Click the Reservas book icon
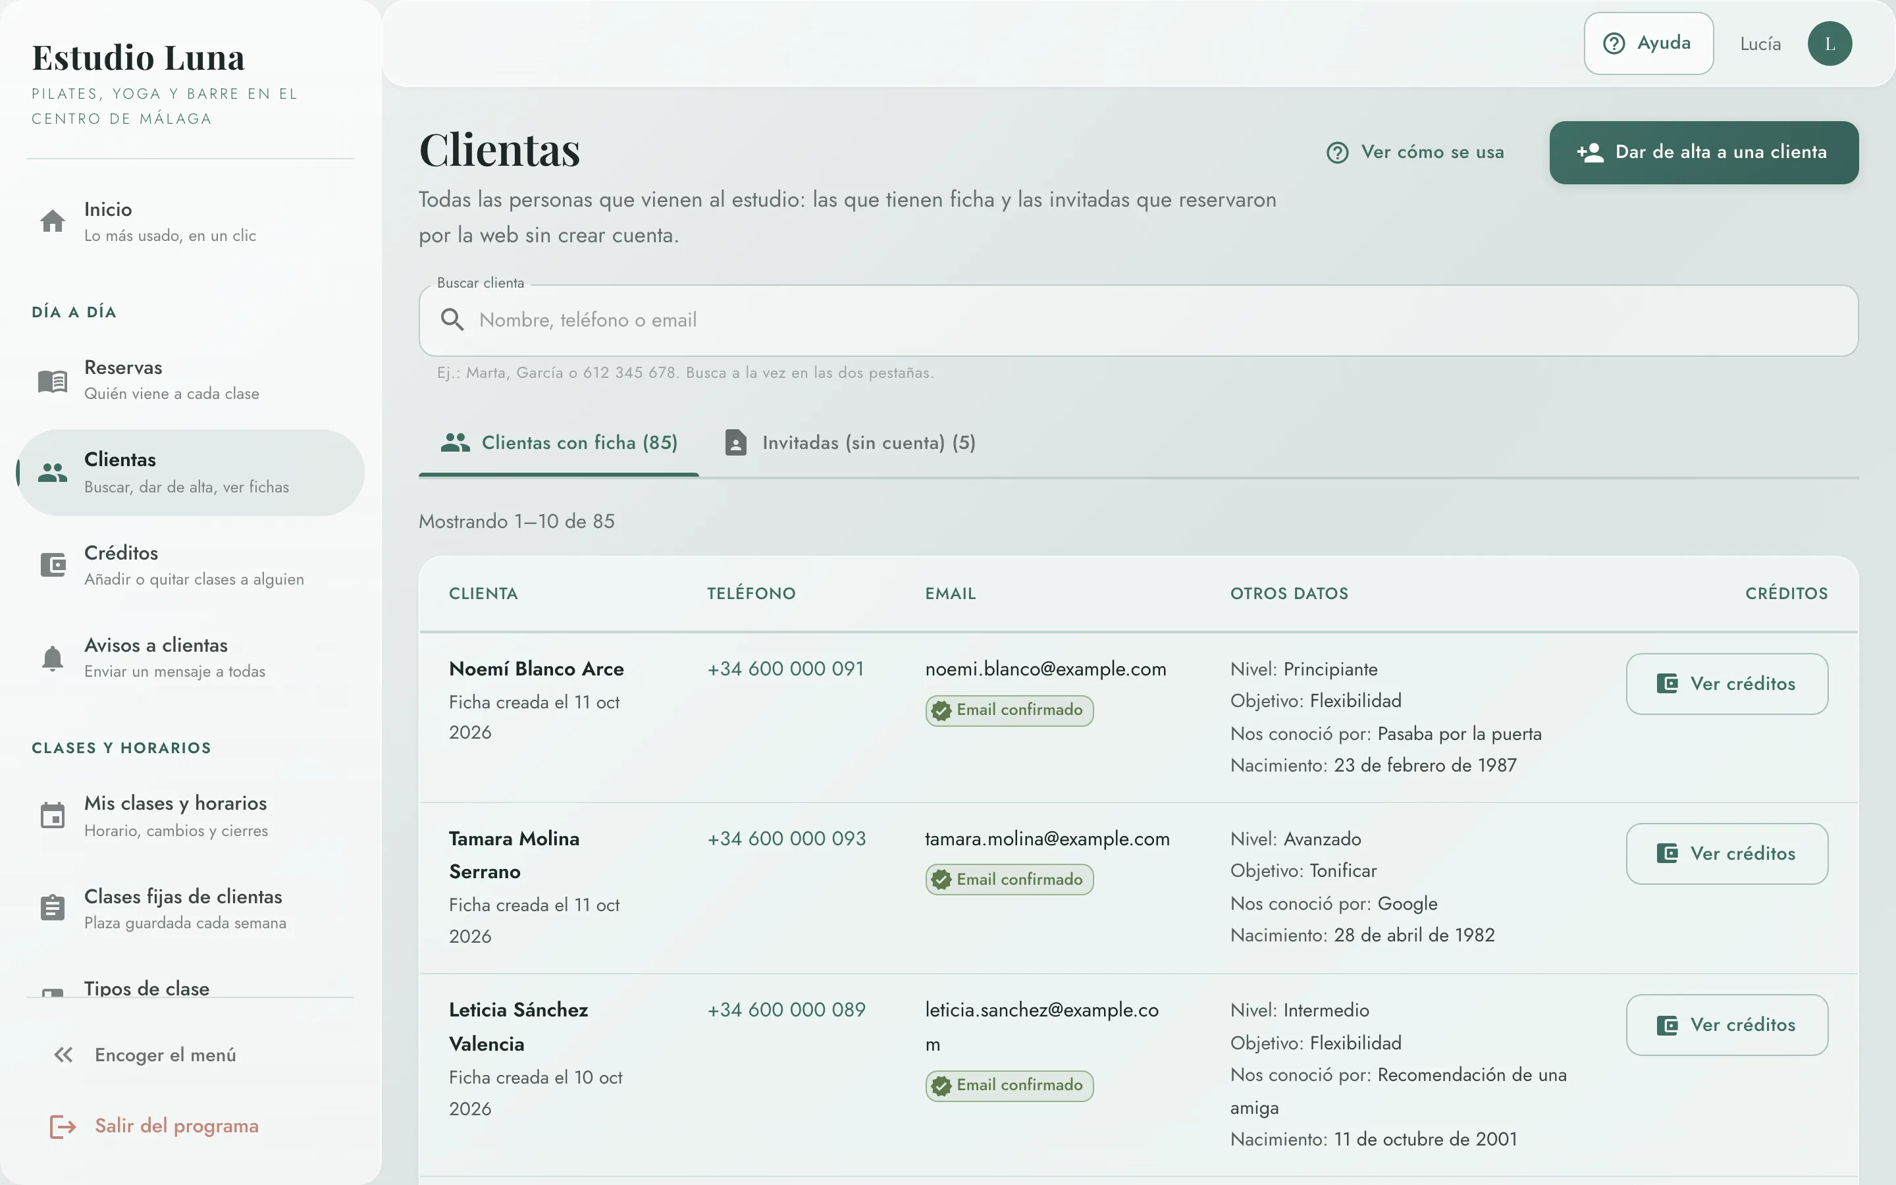The image size is (1896, 1185). tap(53, 382)
